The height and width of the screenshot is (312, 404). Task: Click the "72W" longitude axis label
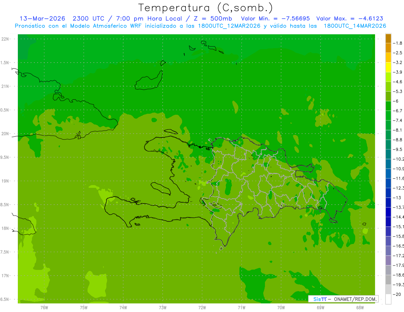click(x=202, y=307)
